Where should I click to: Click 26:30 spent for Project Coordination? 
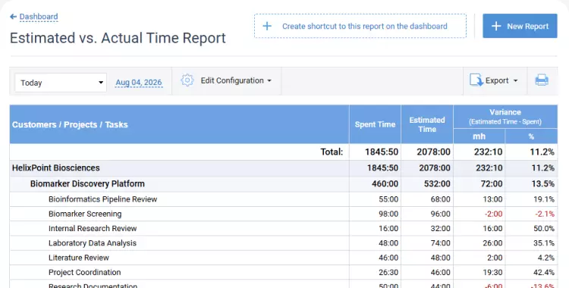[x=388, y=272]
